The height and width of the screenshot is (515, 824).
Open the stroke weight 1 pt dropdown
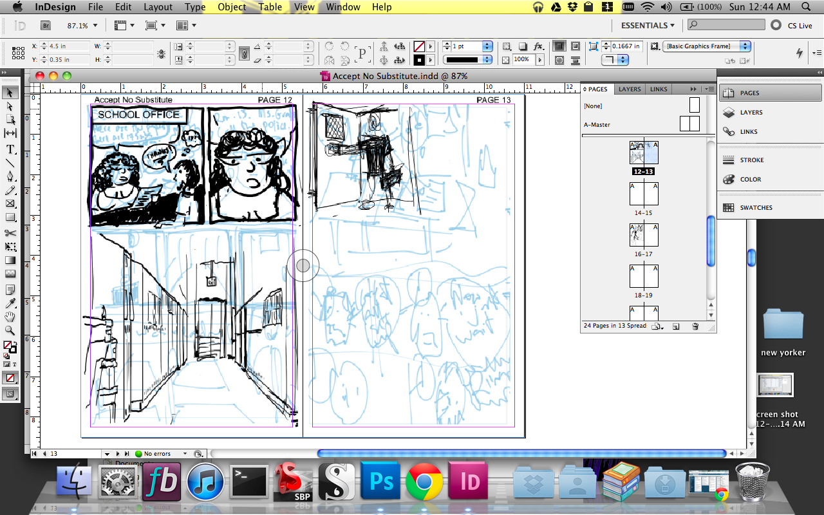click(487, 46)
